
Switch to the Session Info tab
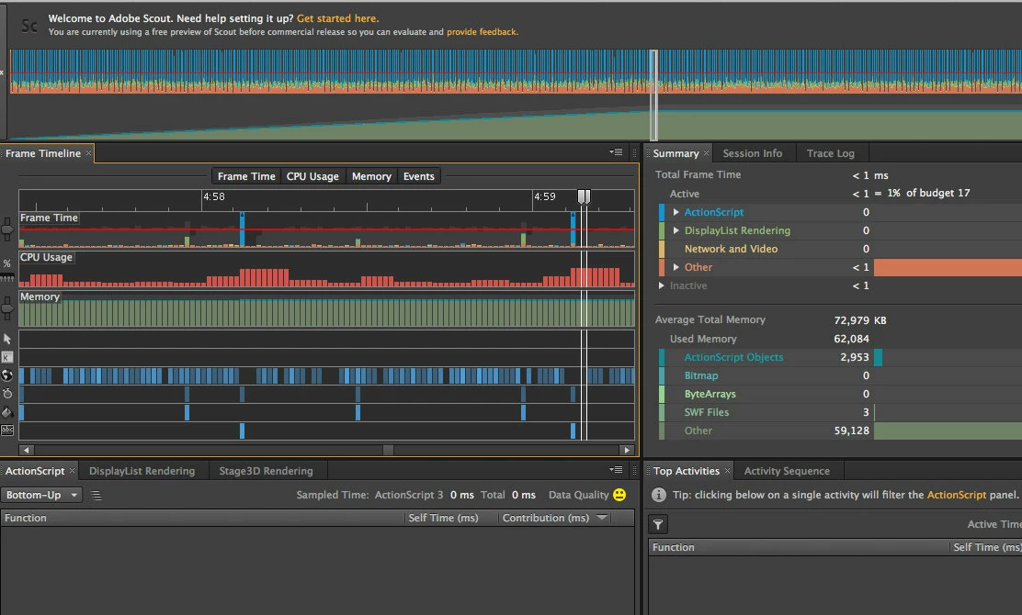[x=752, y=153]
